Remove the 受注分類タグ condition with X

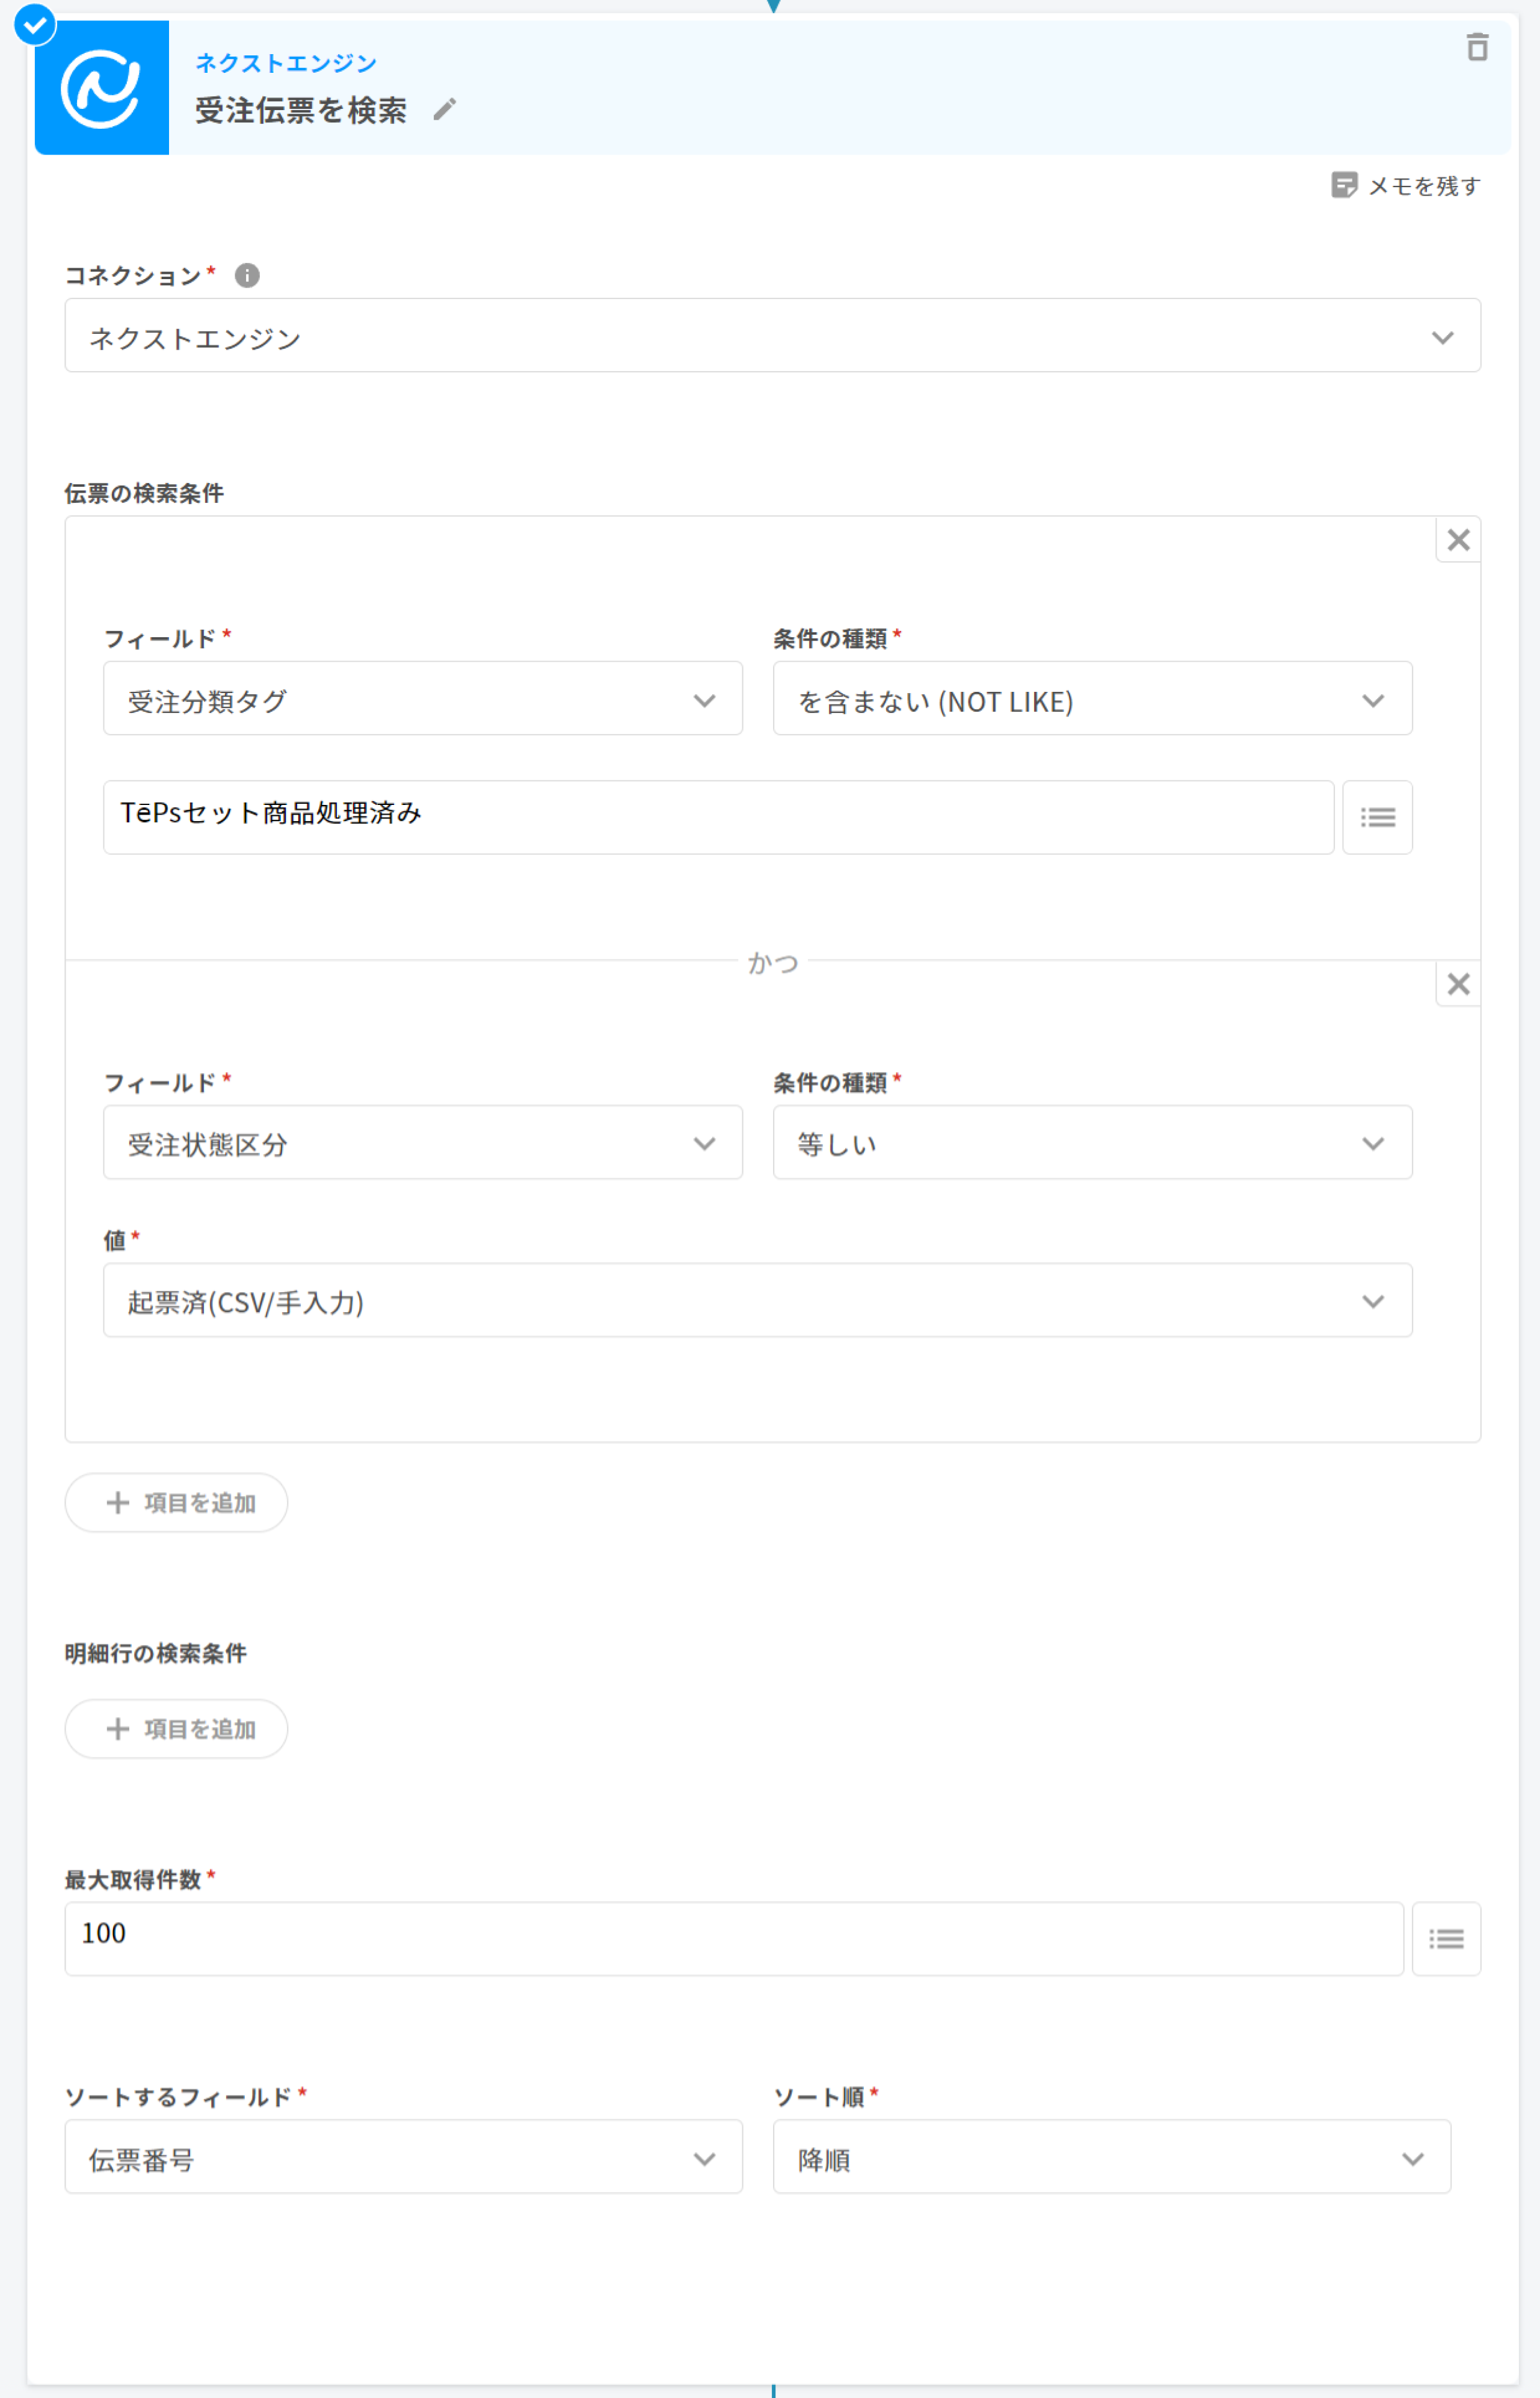point(1458,540)
